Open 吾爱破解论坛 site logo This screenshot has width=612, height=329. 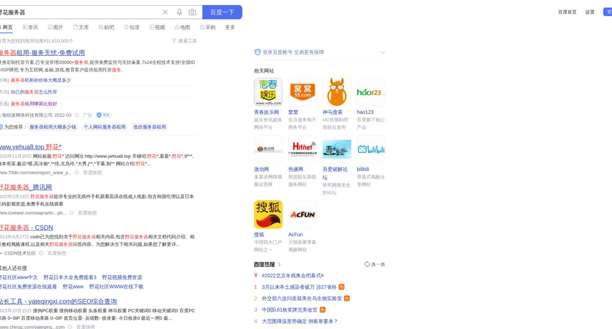click(337, 149)
